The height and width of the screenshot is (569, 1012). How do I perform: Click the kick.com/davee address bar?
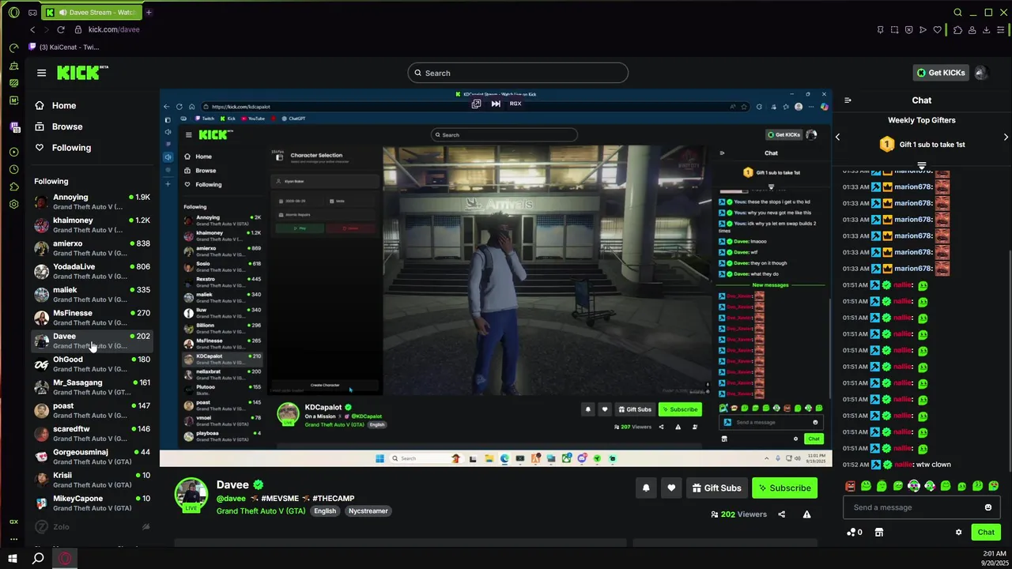click(x=114, y=29)
